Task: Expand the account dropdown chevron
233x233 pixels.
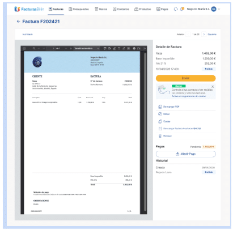Action: 219,9
